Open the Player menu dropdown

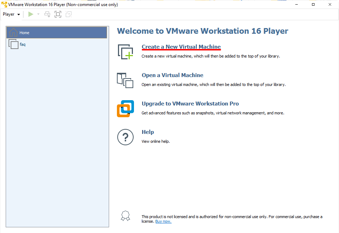(11, 14)
